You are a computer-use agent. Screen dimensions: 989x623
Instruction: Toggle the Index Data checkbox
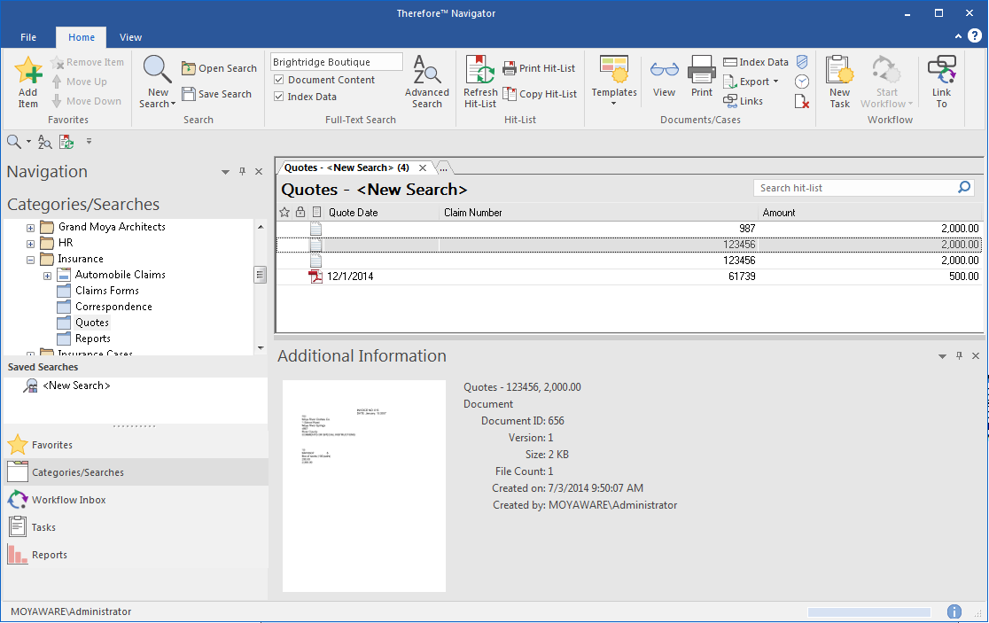(279, 97)
